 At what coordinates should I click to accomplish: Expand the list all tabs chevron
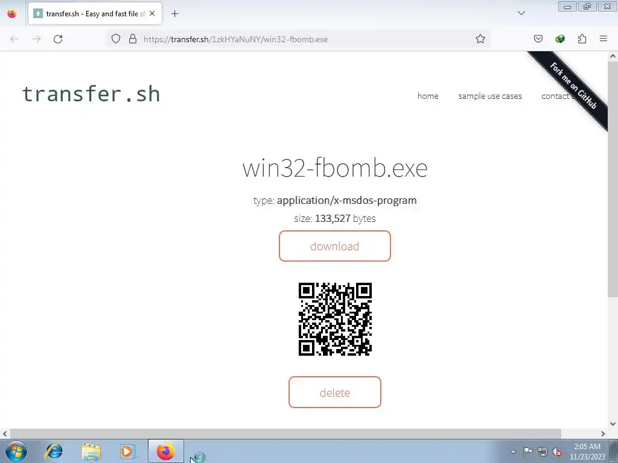point(521,13)
